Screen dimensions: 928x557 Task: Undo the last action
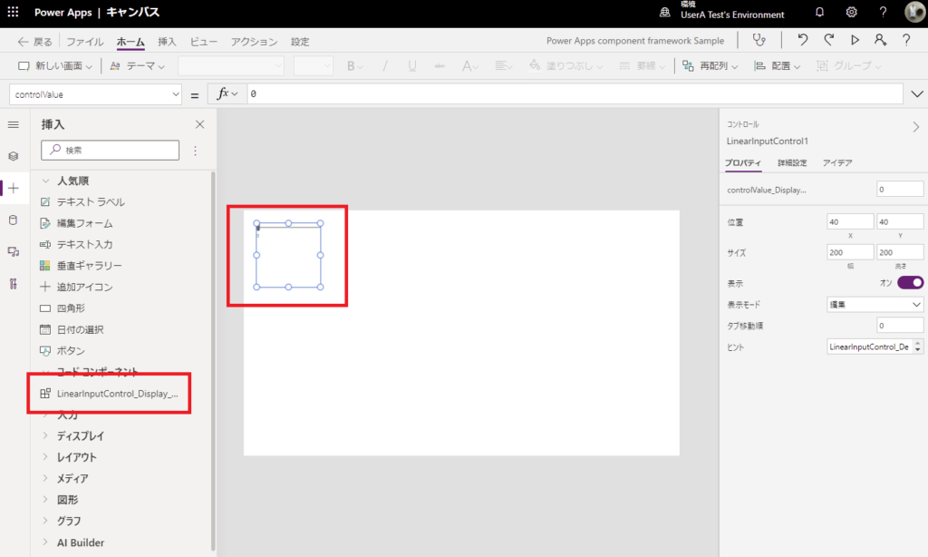point(803,40)
